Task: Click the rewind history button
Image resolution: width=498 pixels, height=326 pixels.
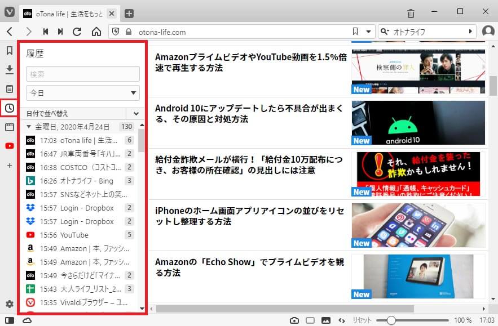Action: click(x=46, y=32)
